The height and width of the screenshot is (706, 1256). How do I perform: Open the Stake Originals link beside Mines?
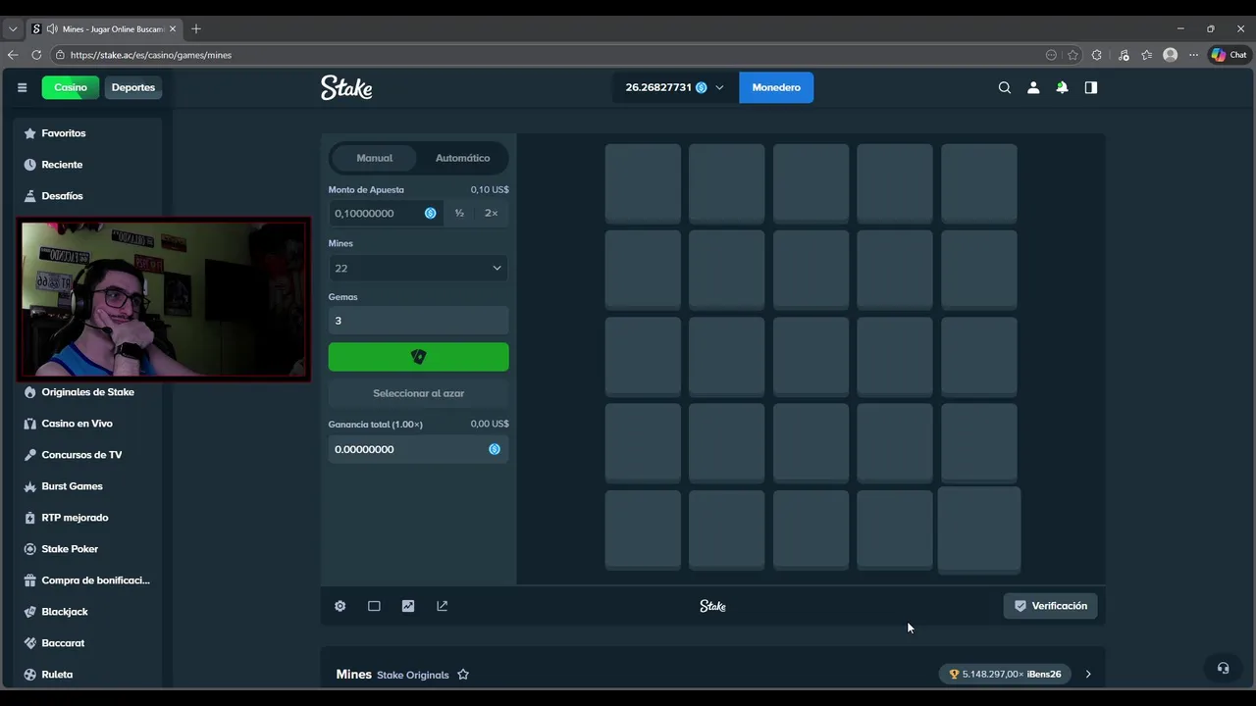pyautogui.click(x=412, y=675)
